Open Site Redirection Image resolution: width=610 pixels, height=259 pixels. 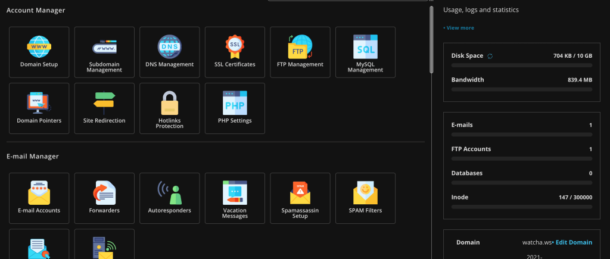[104, 108]
